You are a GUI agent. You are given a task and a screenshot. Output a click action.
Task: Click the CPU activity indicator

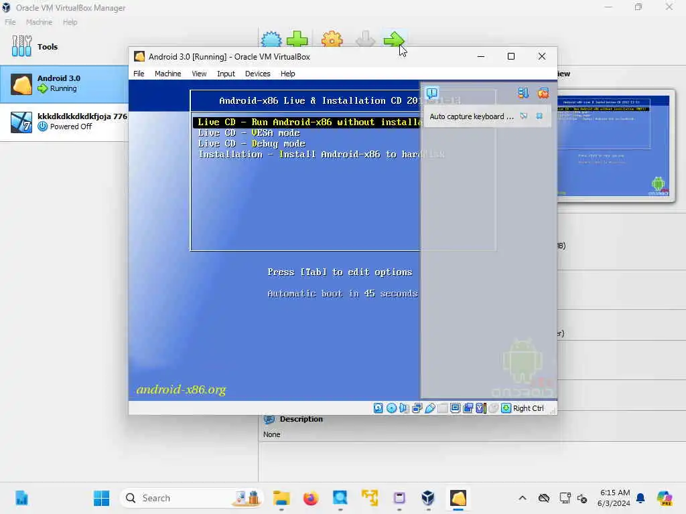point(481,408)
